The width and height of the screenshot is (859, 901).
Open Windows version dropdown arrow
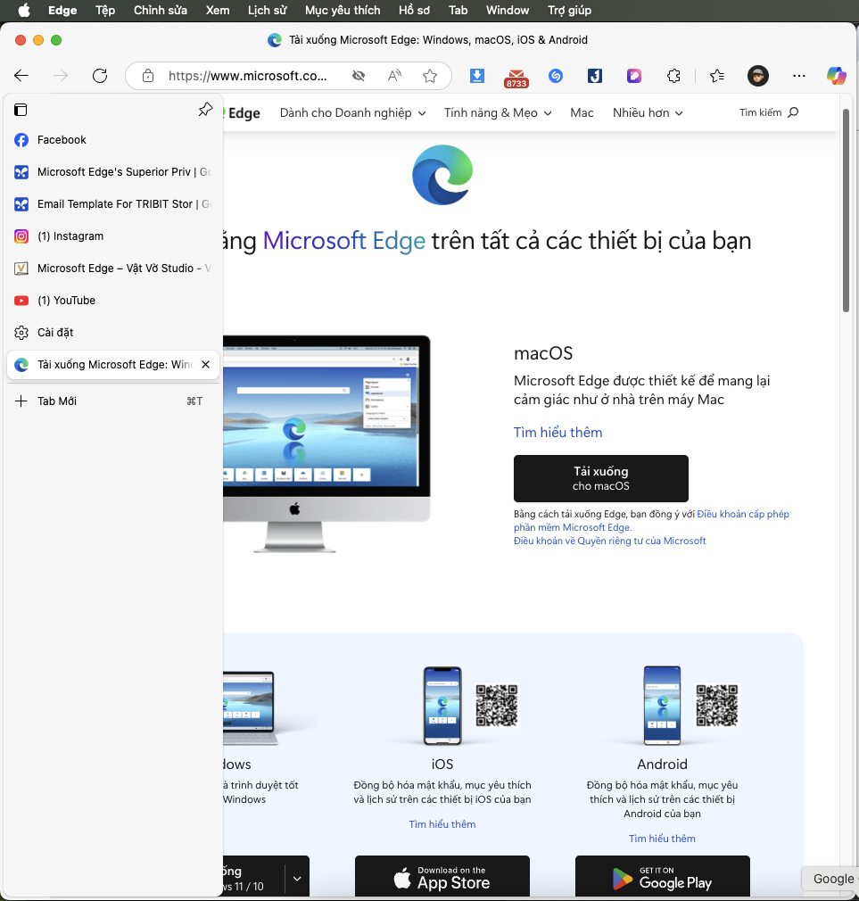pos(297,878)
